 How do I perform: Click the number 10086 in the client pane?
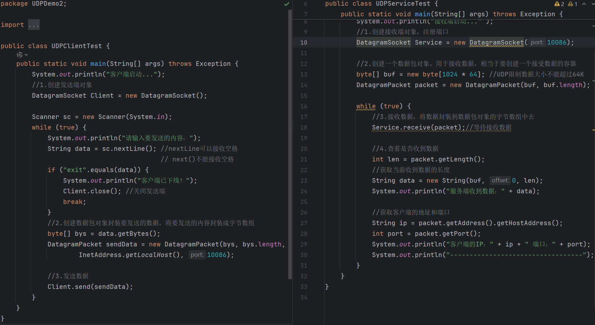[x=217, y=255]
